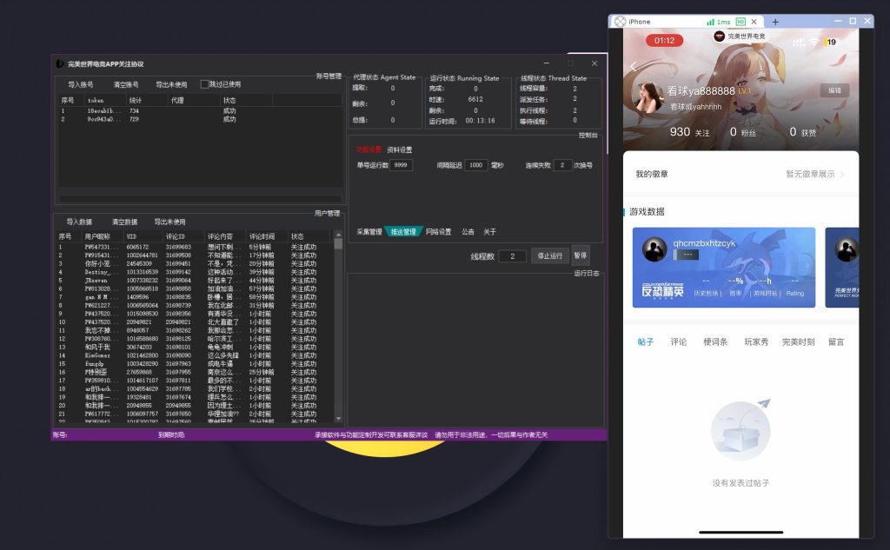The height and width of the screenshot is (550, 890).
Task: Click the app logo in the tool's title bar
Action: pyautogui.click(x=59, y=63)
